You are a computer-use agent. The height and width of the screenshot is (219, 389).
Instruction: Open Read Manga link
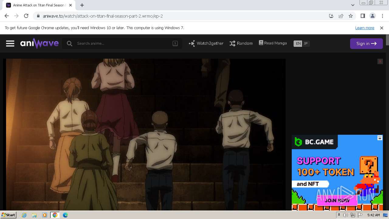tap(273, 43)
